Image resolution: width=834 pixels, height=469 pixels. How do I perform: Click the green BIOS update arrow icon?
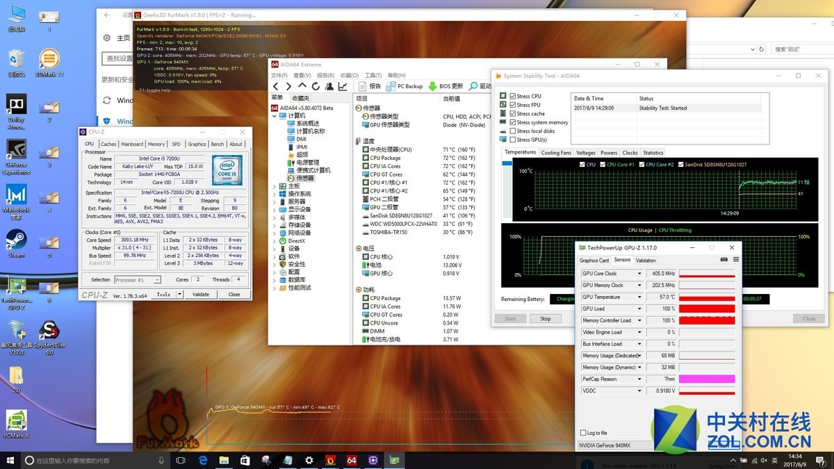(432, 86)
